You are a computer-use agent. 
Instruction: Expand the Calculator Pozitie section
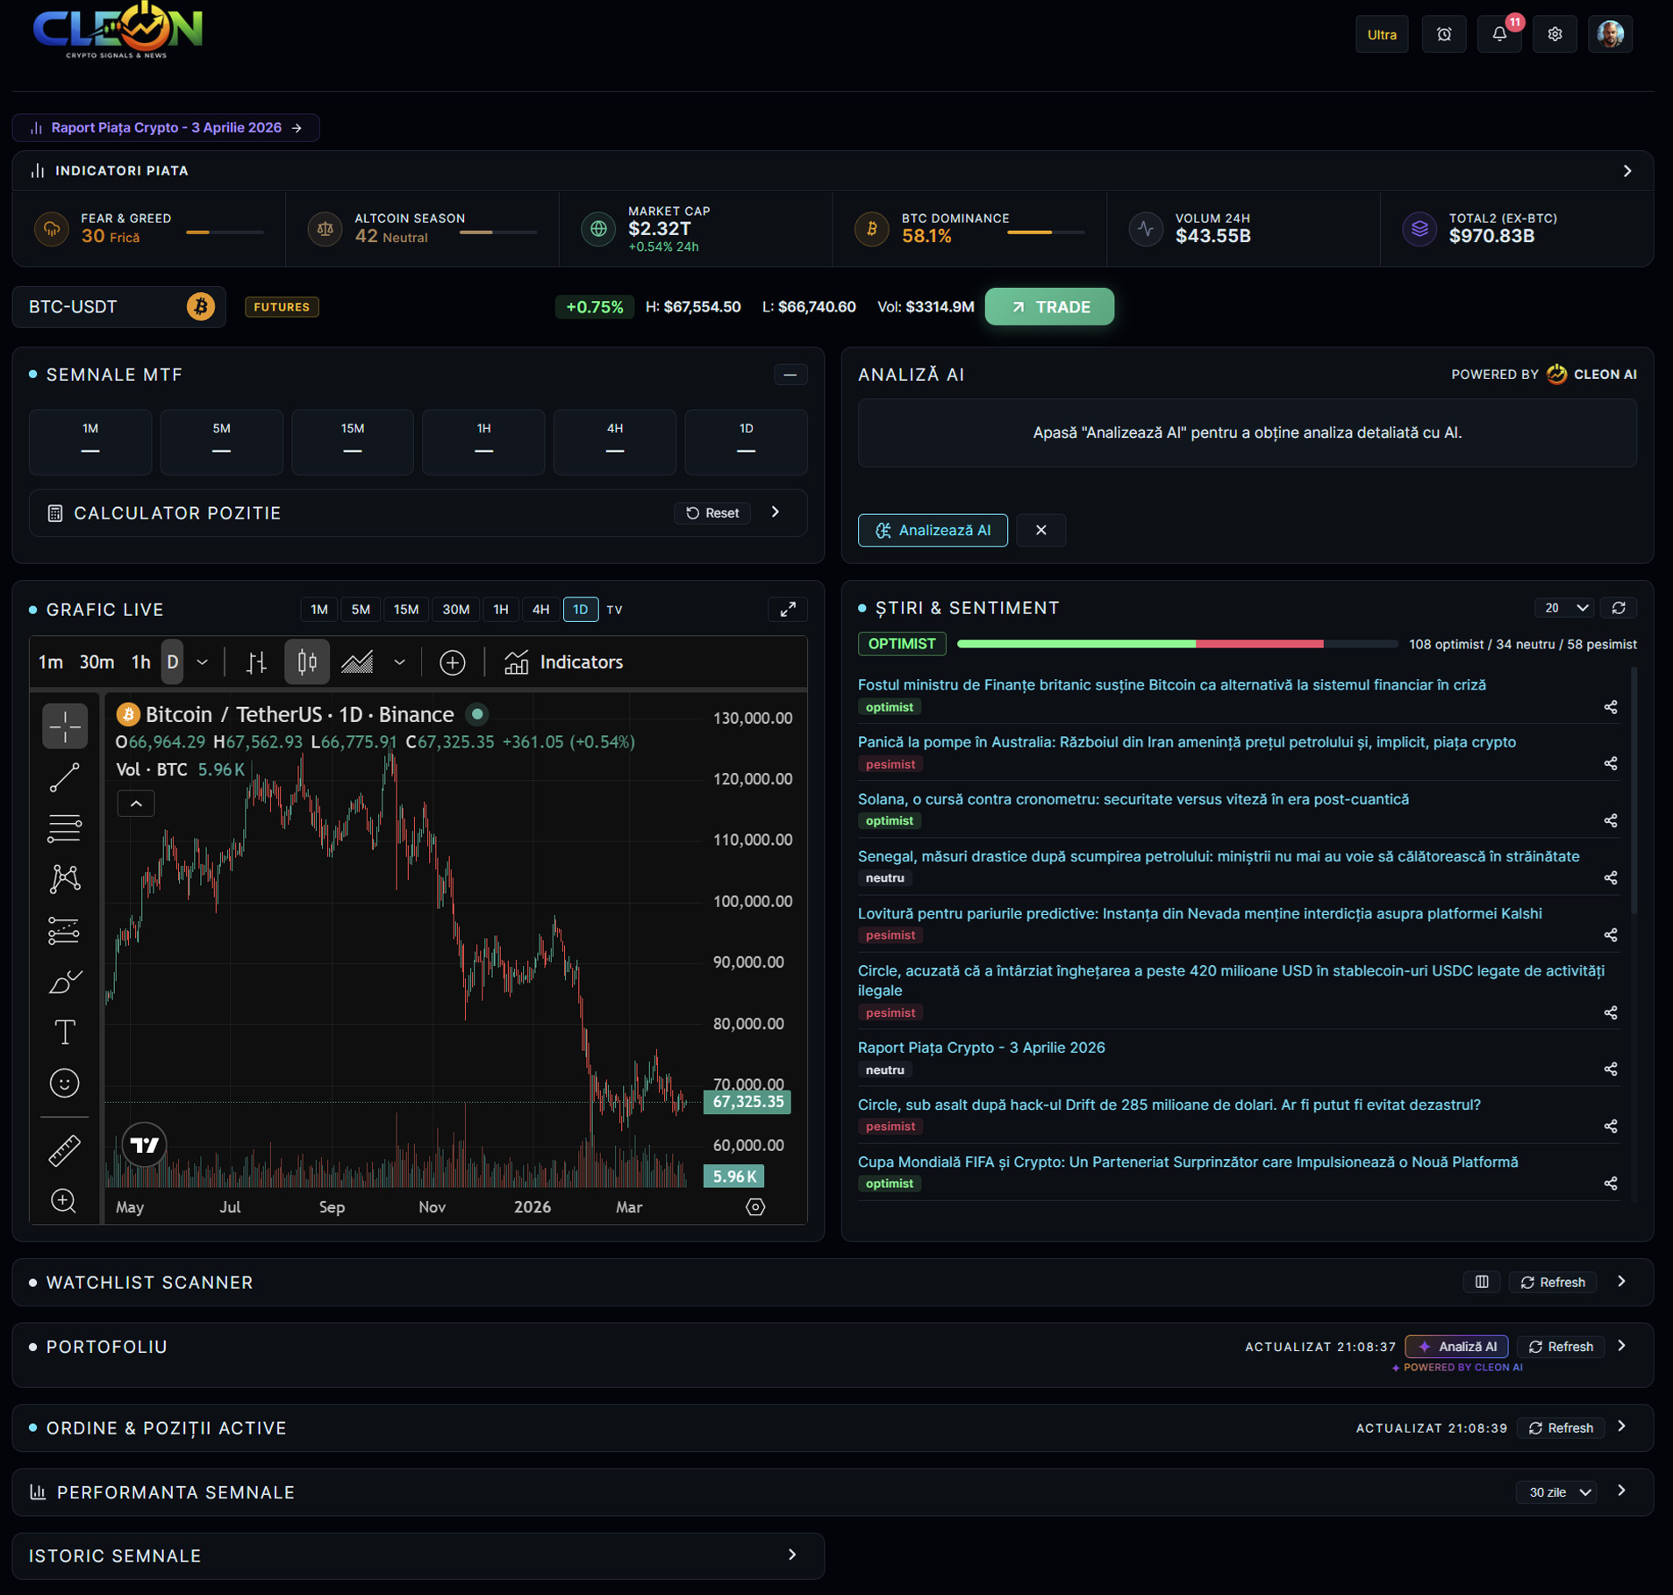click(x=776, y=512)
